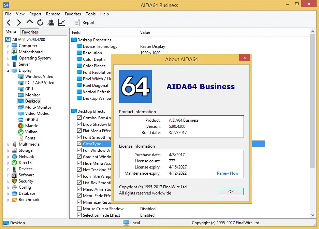Open the graph chart toolbar icon
319x229 pixels.
[61, 23]
